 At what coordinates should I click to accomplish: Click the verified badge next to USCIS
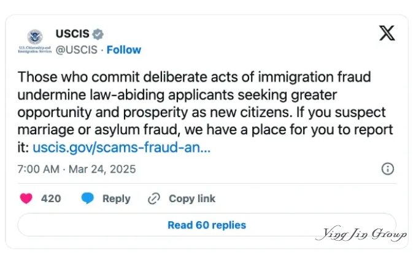(x=98, y=34)
